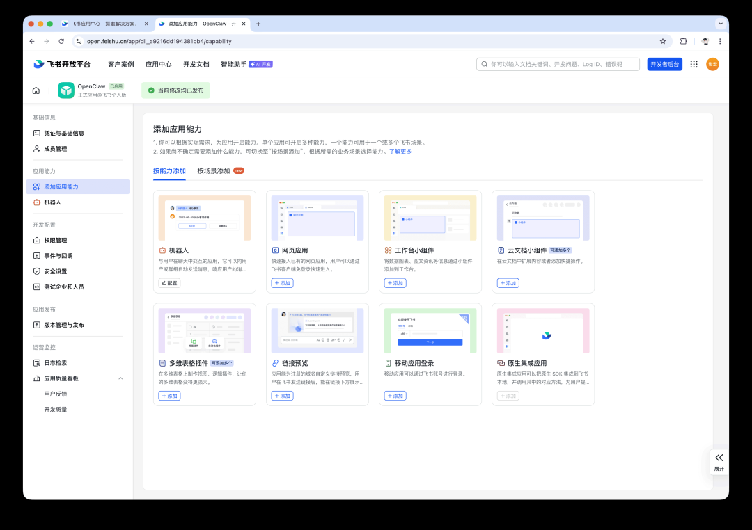The image size is (752, 530).
Task: Click the 当前修改均已发布 status badge
Action: (175, 90)
